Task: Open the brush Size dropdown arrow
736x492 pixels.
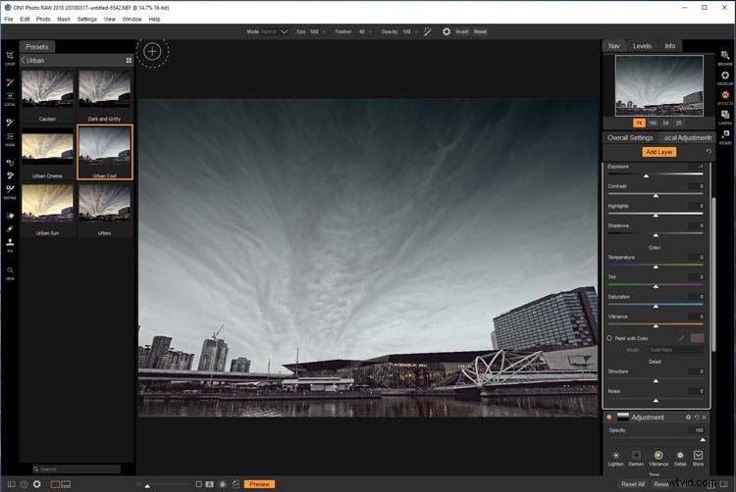Action: tap(324, 32)
